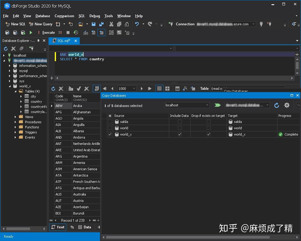This screenshot has height=241, width=301.
Task: Click the Text view button below the grid
Action: click(57, 227)
